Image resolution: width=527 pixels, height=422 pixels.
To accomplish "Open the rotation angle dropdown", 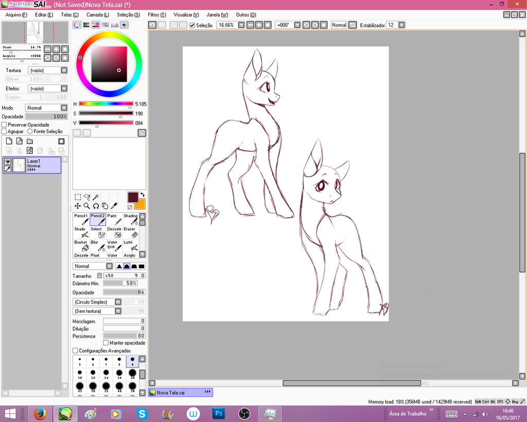I will click(x=297, y=25).
